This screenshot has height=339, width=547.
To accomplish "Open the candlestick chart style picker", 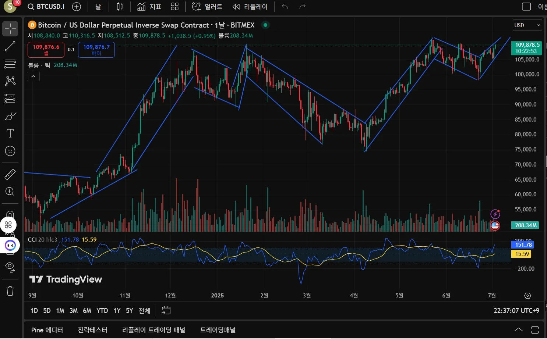I will [120, 7].
